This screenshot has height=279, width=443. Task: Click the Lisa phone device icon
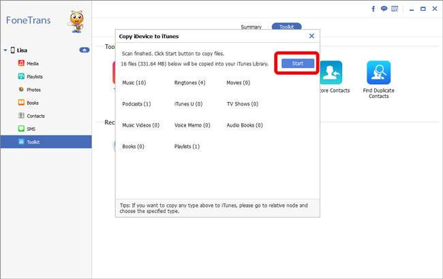13,50
